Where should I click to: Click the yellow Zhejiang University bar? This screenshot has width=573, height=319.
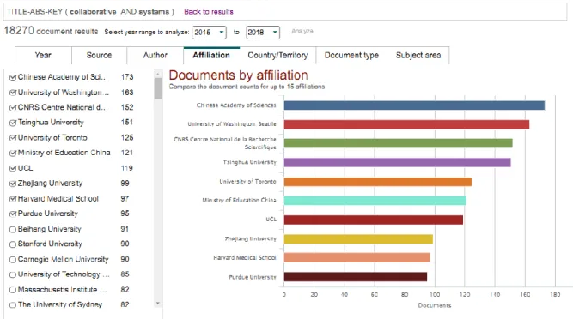(x=358, y=239)
